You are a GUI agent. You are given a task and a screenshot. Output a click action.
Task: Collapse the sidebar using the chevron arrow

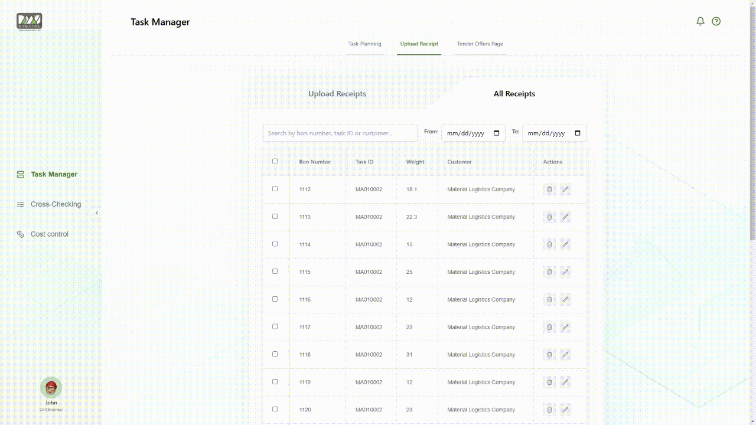[x=97, y=213]
